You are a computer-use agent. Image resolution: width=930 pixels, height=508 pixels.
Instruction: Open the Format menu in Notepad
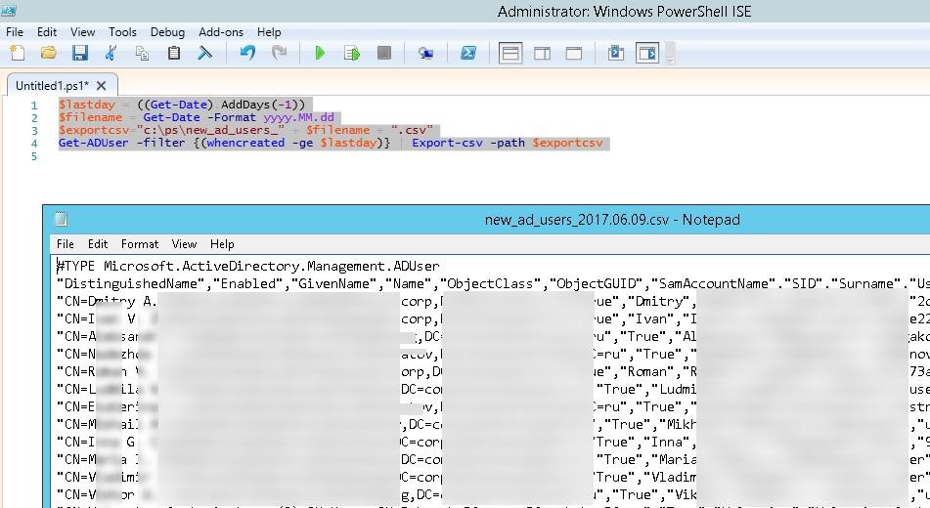click(140, 244)
